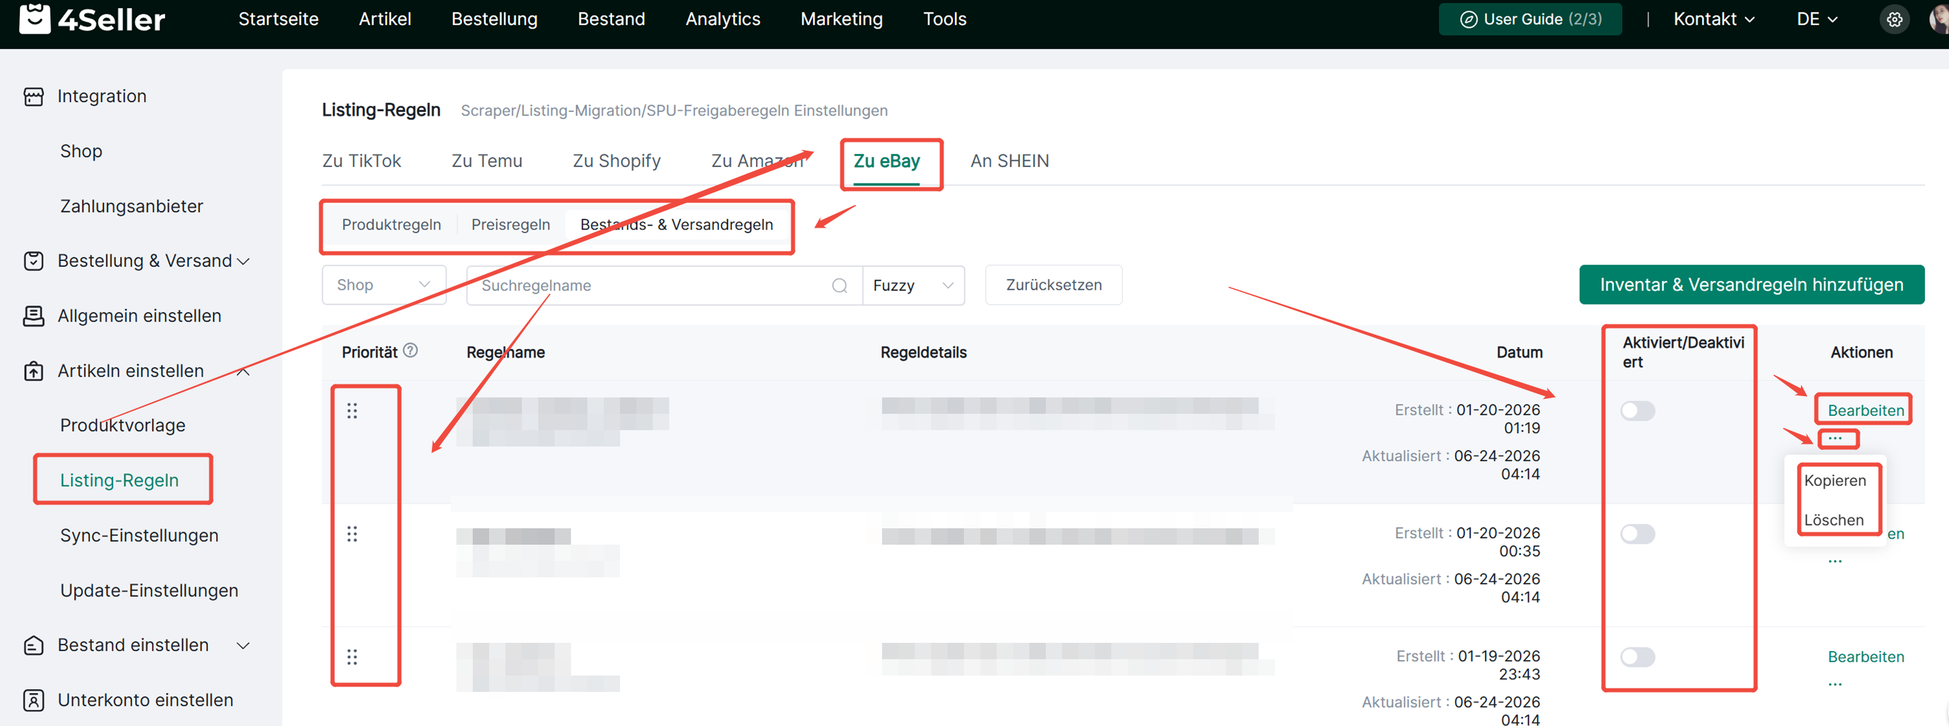Screen dimensions: 1949x726
Task: Enable the rule created 01-20-2026 00:35
Action: coord(1637,534)
